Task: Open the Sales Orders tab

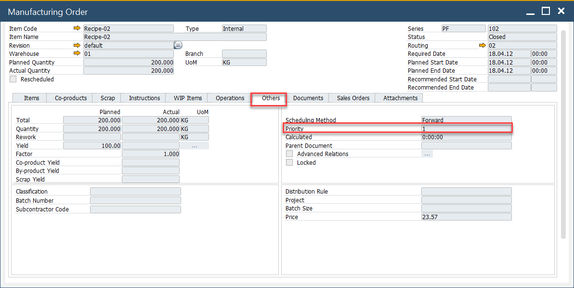Action: tap(353, 98)
